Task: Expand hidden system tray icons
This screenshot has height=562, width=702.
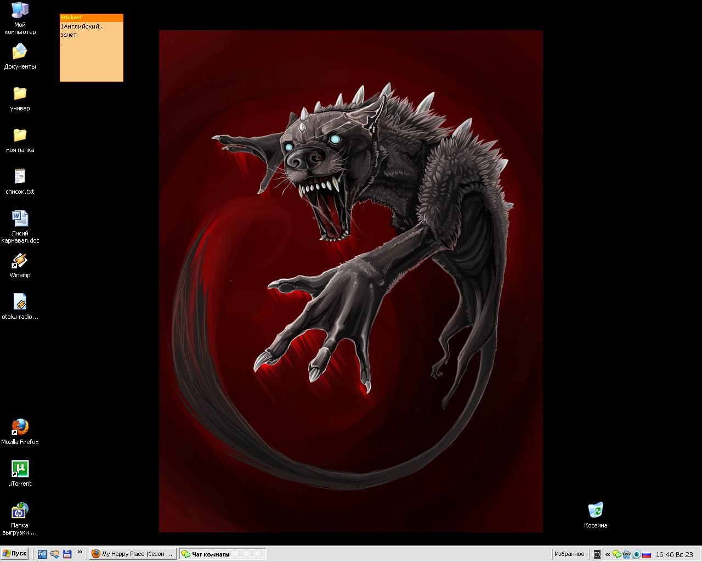Action: tap(608, 554)
